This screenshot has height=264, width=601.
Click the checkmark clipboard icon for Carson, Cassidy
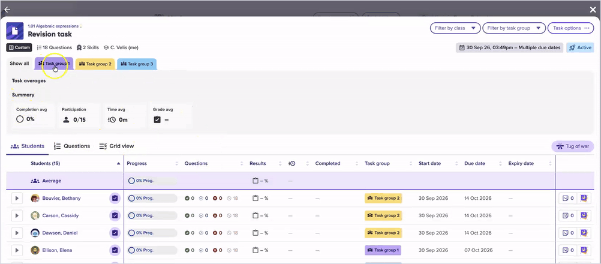point(115,216)
